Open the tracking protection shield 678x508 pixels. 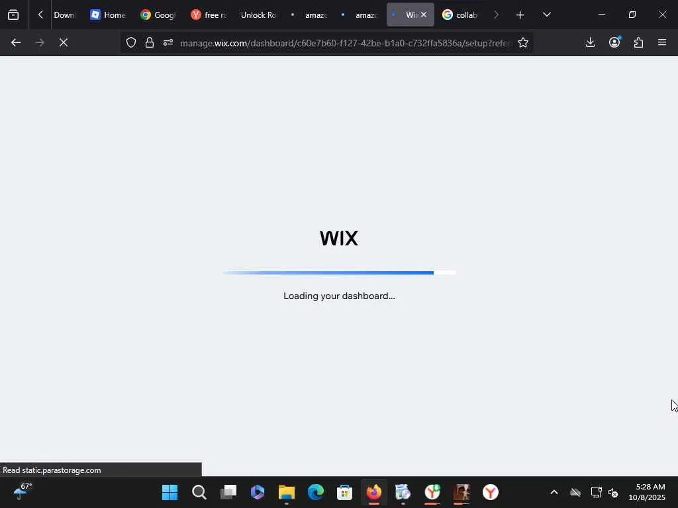pos(131,42)
